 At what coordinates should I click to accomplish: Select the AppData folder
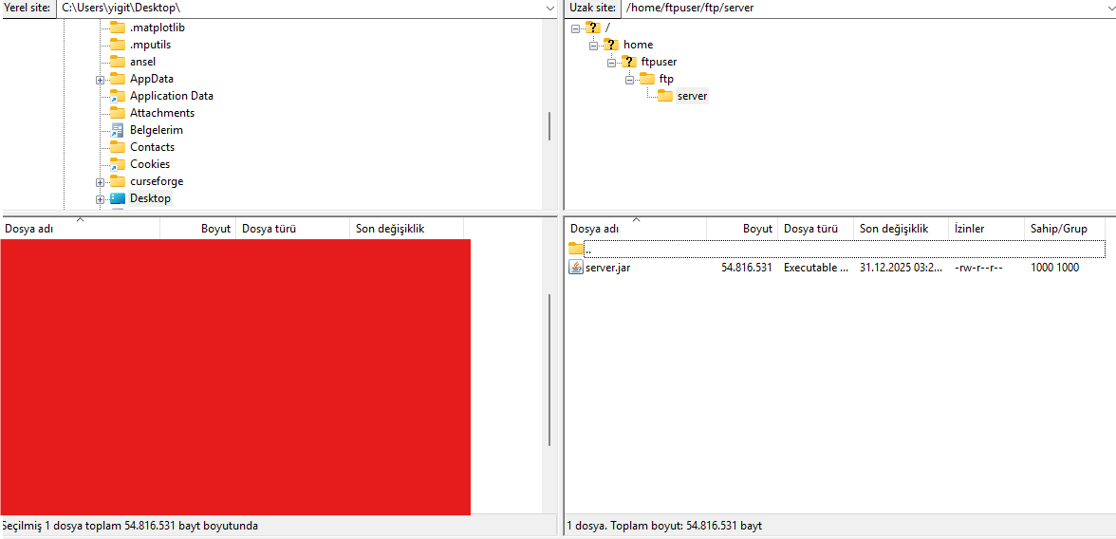[152, 79]
